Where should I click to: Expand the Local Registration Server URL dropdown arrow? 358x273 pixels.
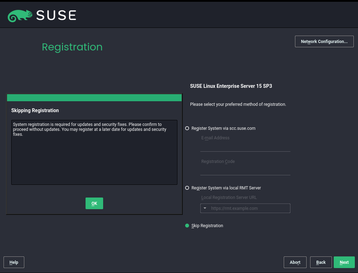point(205,208)
